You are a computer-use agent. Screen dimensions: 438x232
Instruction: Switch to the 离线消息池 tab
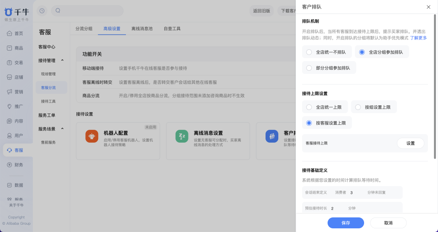pyautogui.click(x=142, y=28)
